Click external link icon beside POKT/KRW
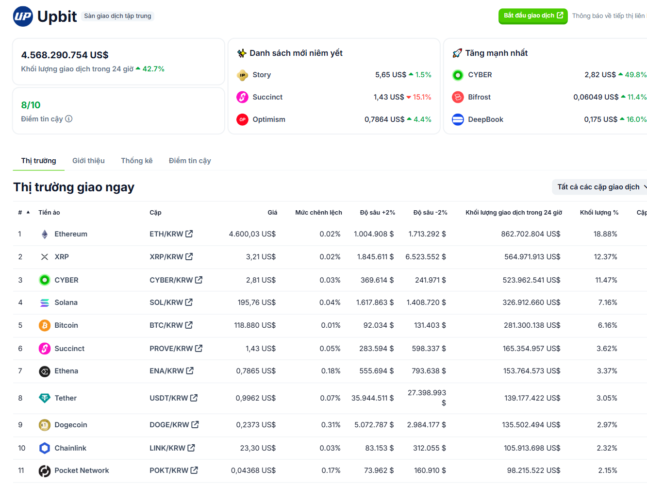 click(x=194, y=470)
